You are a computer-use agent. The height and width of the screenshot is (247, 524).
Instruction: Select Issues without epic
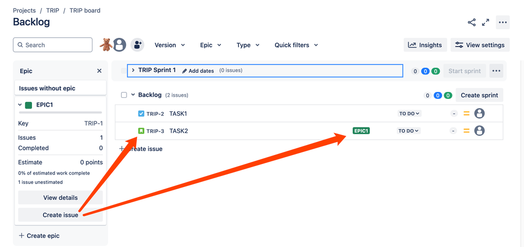tap(60, 88)
